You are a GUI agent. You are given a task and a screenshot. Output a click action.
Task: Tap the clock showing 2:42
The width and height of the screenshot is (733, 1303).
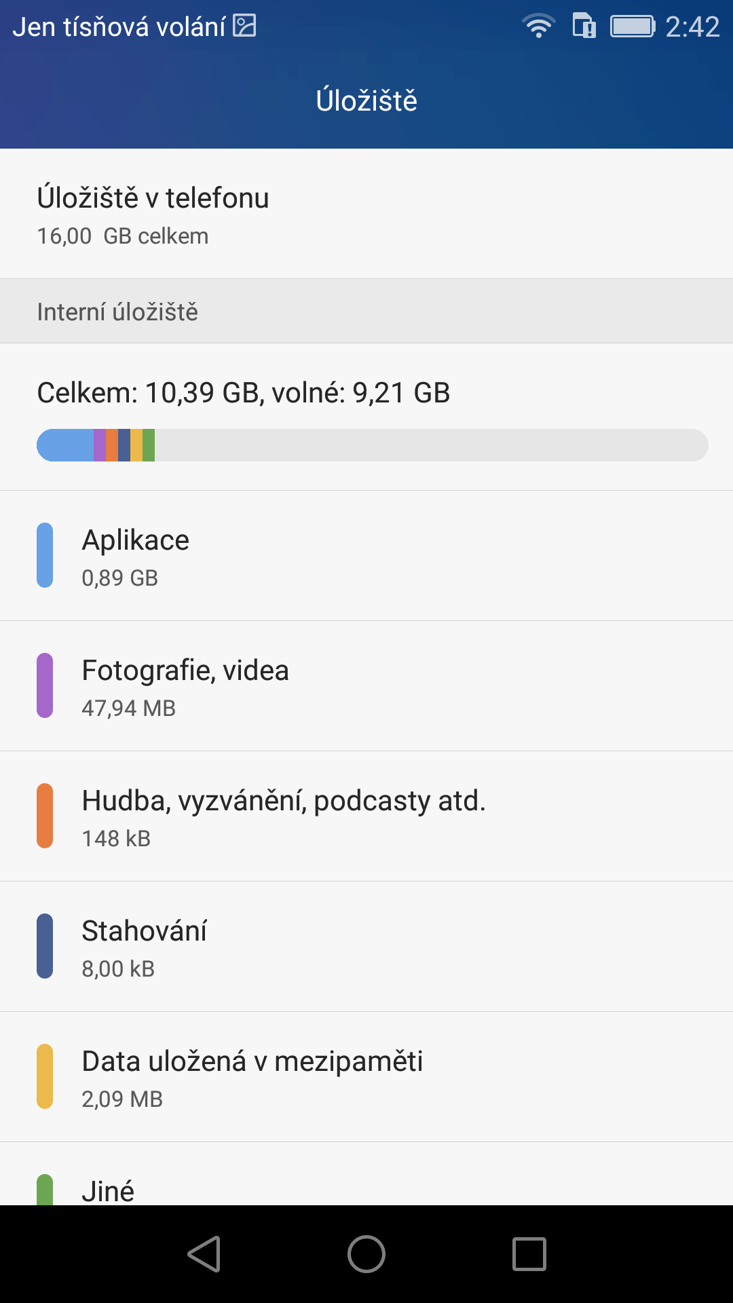pyautogui.click(x=692, y=26)
